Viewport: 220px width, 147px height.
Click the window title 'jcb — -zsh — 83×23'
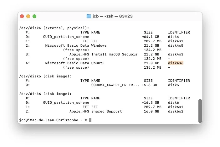(112, 16)
